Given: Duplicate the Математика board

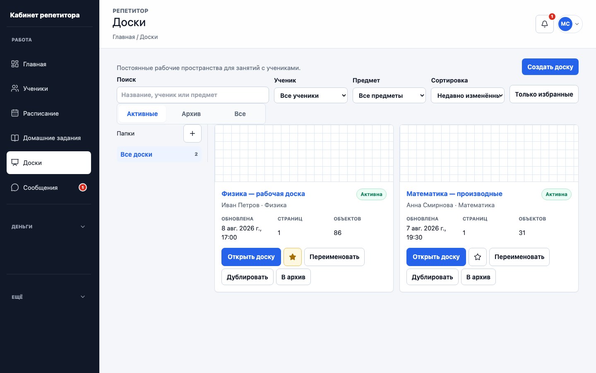Looking at the screenshot, I should coord(433,277).
